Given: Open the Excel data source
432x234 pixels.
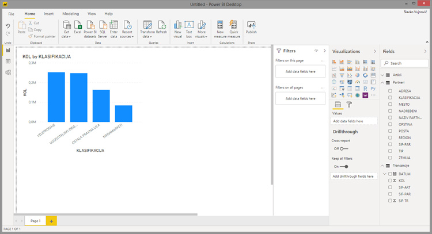Looking at the screenshot, I should pos(77,28).
